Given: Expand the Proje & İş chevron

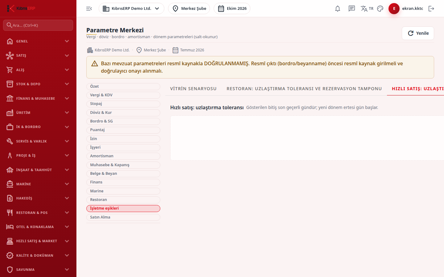Looking at the screenshot, I should (x=67, y=155).
